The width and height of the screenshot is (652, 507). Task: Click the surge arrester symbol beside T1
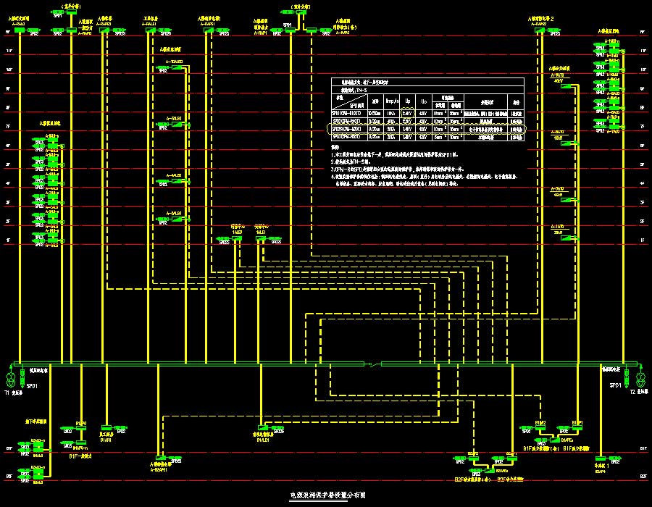22,378
